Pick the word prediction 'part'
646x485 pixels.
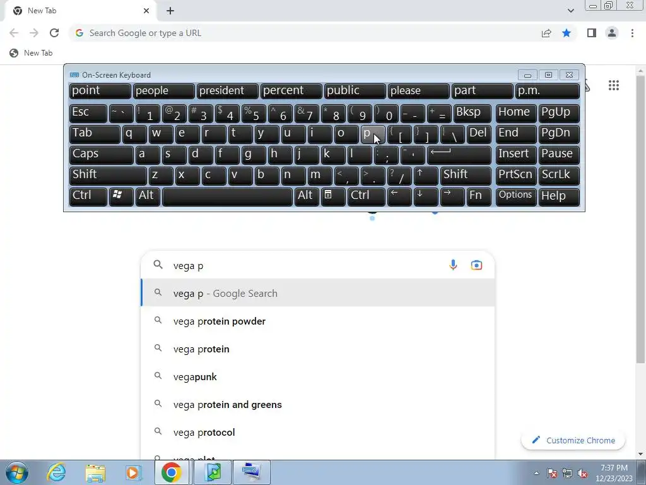tap(482, 91)
